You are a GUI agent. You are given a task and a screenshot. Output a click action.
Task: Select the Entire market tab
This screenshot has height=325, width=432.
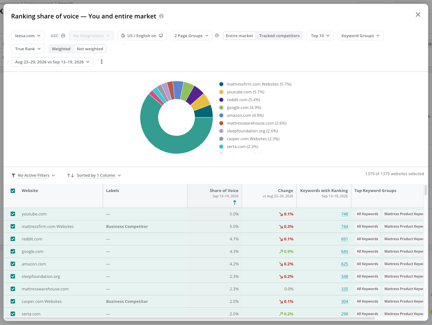coord(239,36)
